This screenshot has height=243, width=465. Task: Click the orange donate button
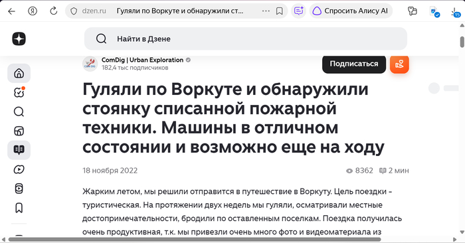point(399,64)
